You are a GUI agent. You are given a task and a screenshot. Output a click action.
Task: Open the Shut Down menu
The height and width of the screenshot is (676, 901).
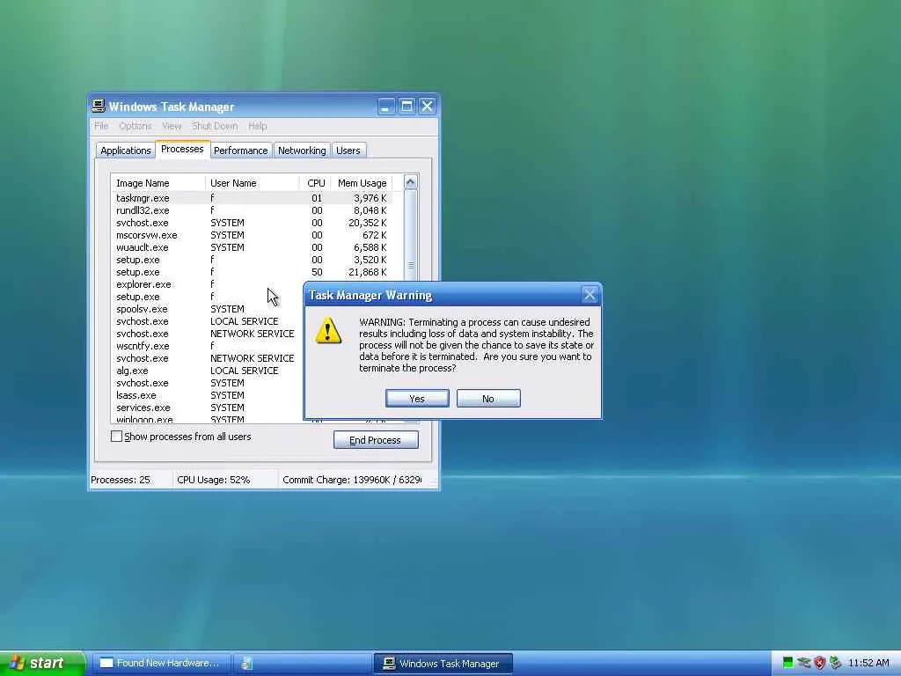coord(215,126)
